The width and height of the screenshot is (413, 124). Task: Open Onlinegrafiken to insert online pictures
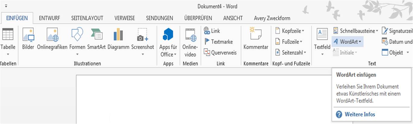[x=52, y=34]
